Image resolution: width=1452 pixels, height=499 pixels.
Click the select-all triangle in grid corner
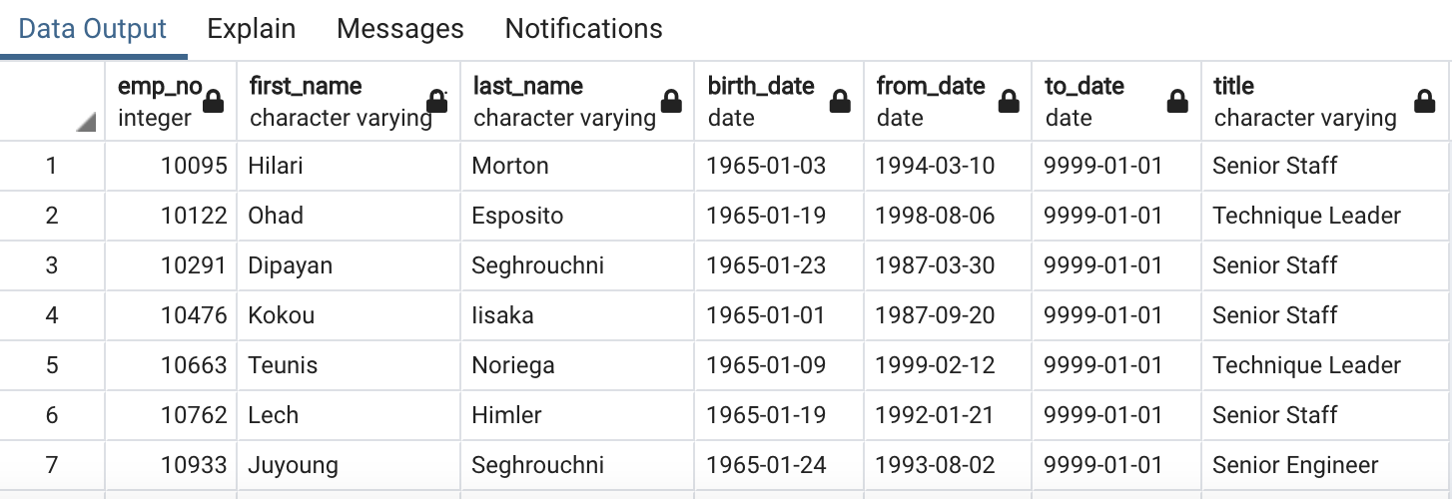(x=86, y=123)
